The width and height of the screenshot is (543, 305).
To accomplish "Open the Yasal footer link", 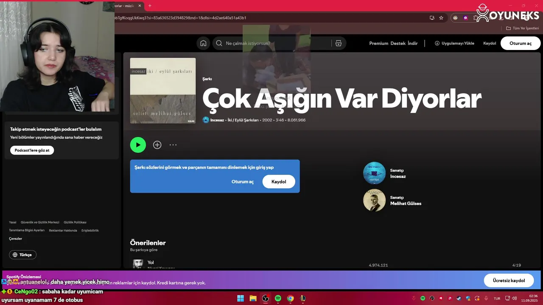I will click(x=13, y=222).
